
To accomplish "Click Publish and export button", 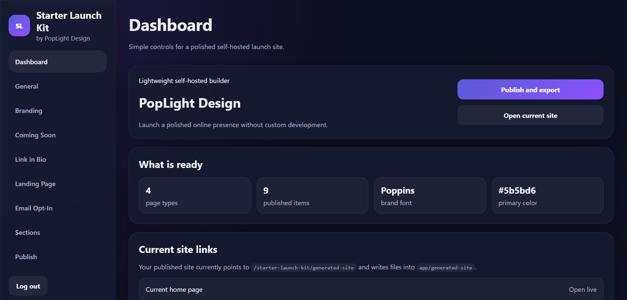I will point(530,90).
